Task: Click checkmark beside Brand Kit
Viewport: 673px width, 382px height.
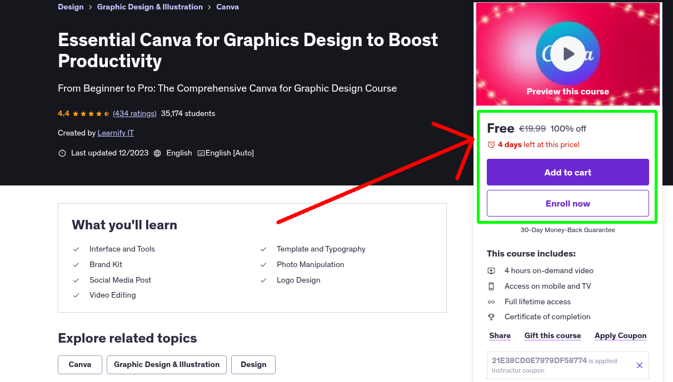Action: 76,265
